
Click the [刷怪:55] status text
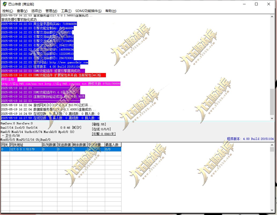coord(99,124)
